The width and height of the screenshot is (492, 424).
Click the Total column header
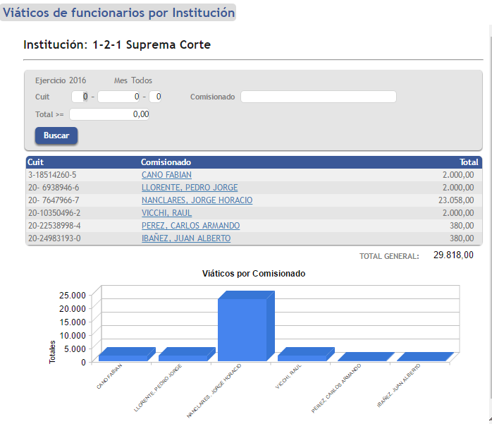click(469, 162)
